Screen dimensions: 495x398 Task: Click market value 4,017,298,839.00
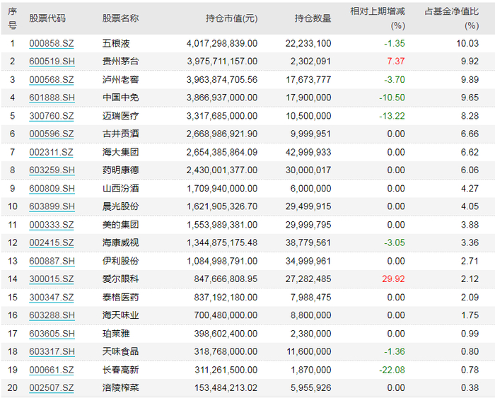(222, 43)
